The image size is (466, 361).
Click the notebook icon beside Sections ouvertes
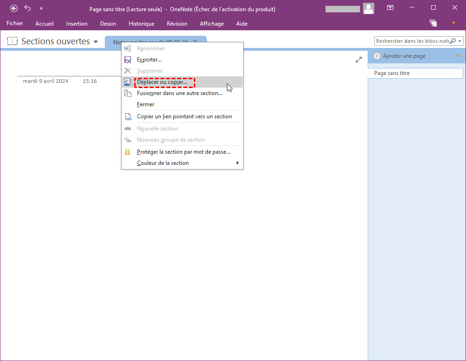tap(12, 41)
